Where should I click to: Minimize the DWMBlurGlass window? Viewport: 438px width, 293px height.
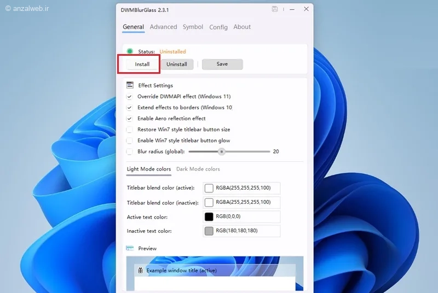(292, 9)
